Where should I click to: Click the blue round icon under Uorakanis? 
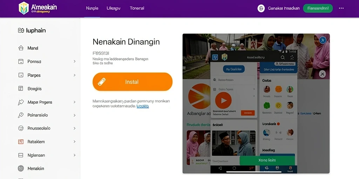[x=266, y=133]
